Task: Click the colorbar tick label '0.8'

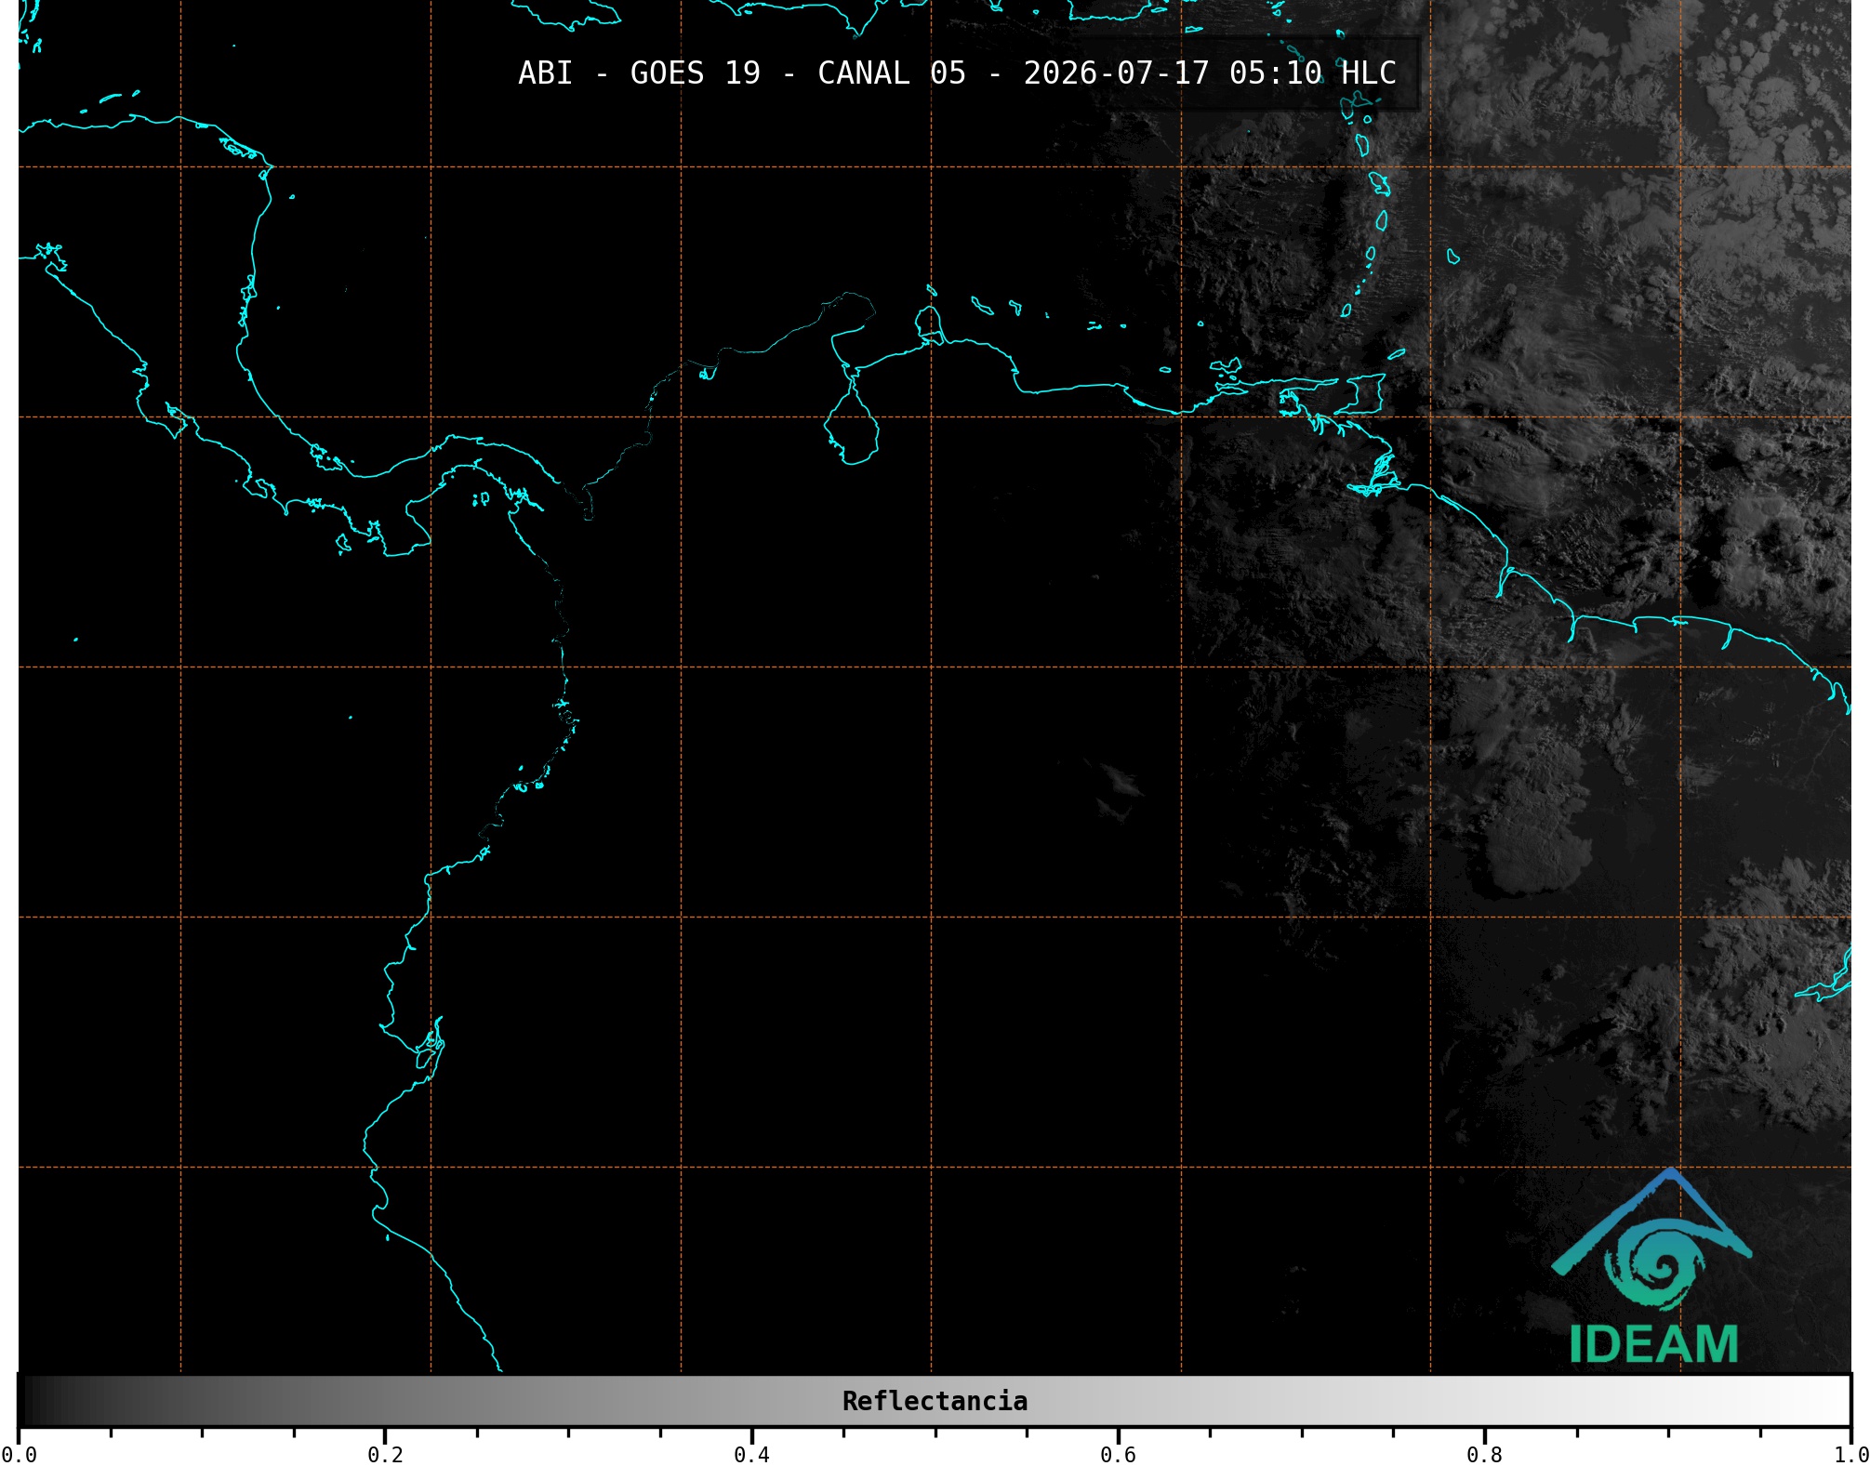Action: (1484, 1455)
